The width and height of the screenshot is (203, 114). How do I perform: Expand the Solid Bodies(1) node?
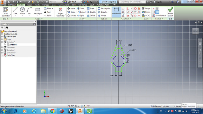[2, 34]
